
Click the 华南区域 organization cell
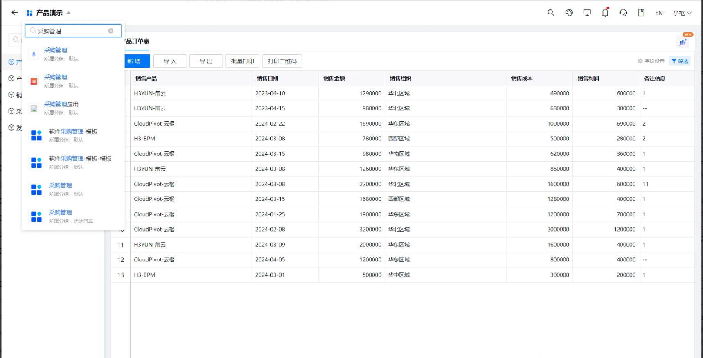click(x=445, y=154)
